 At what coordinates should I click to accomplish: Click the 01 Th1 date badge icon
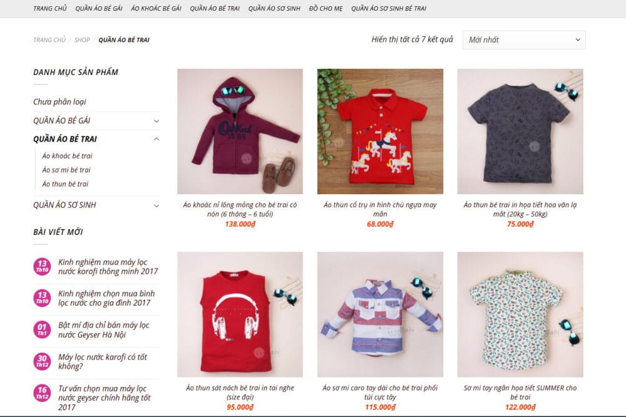pyautogui.click(x=42, y=329)
